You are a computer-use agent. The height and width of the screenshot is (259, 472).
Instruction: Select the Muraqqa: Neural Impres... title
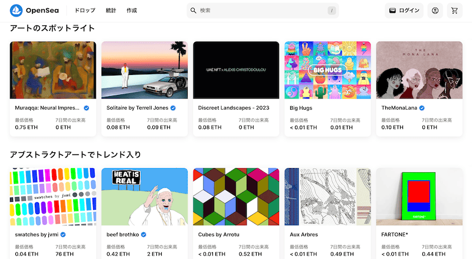47,108
